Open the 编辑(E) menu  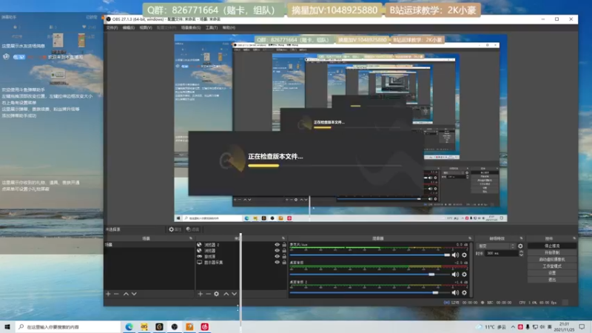tap(128, 27)
